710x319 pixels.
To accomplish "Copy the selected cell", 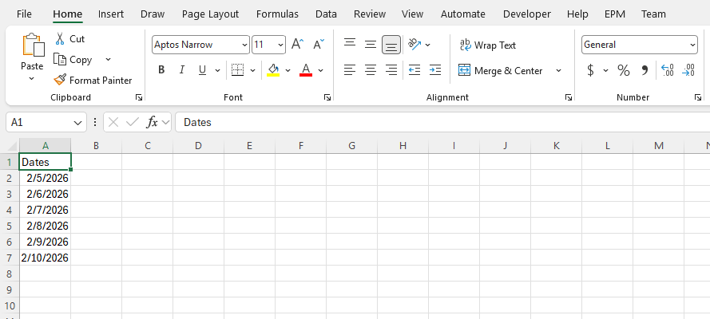I will (x=73, y=60).
